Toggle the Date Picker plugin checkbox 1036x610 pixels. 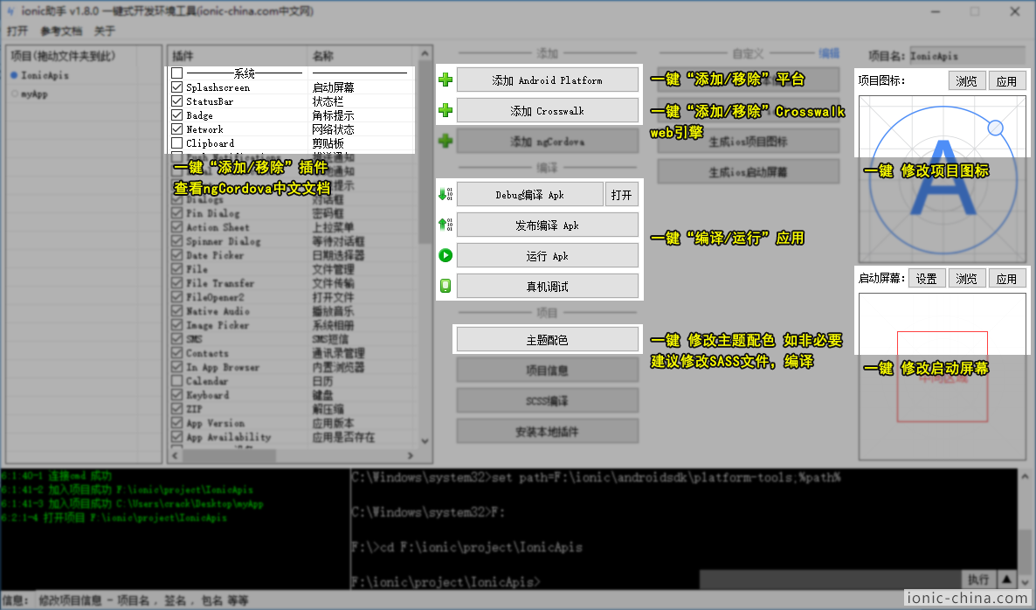point(176,254)
